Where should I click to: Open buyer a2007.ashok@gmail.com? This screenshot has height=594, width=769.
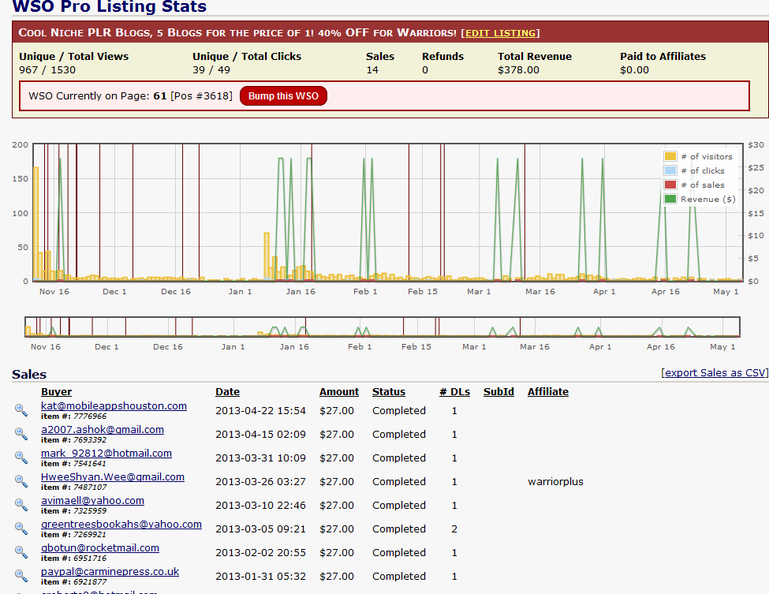(103, 430)
